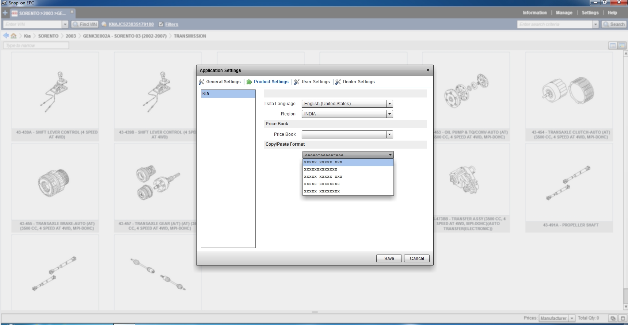Expand the Region dropdown showing INDIA

(x=390, y=114)
